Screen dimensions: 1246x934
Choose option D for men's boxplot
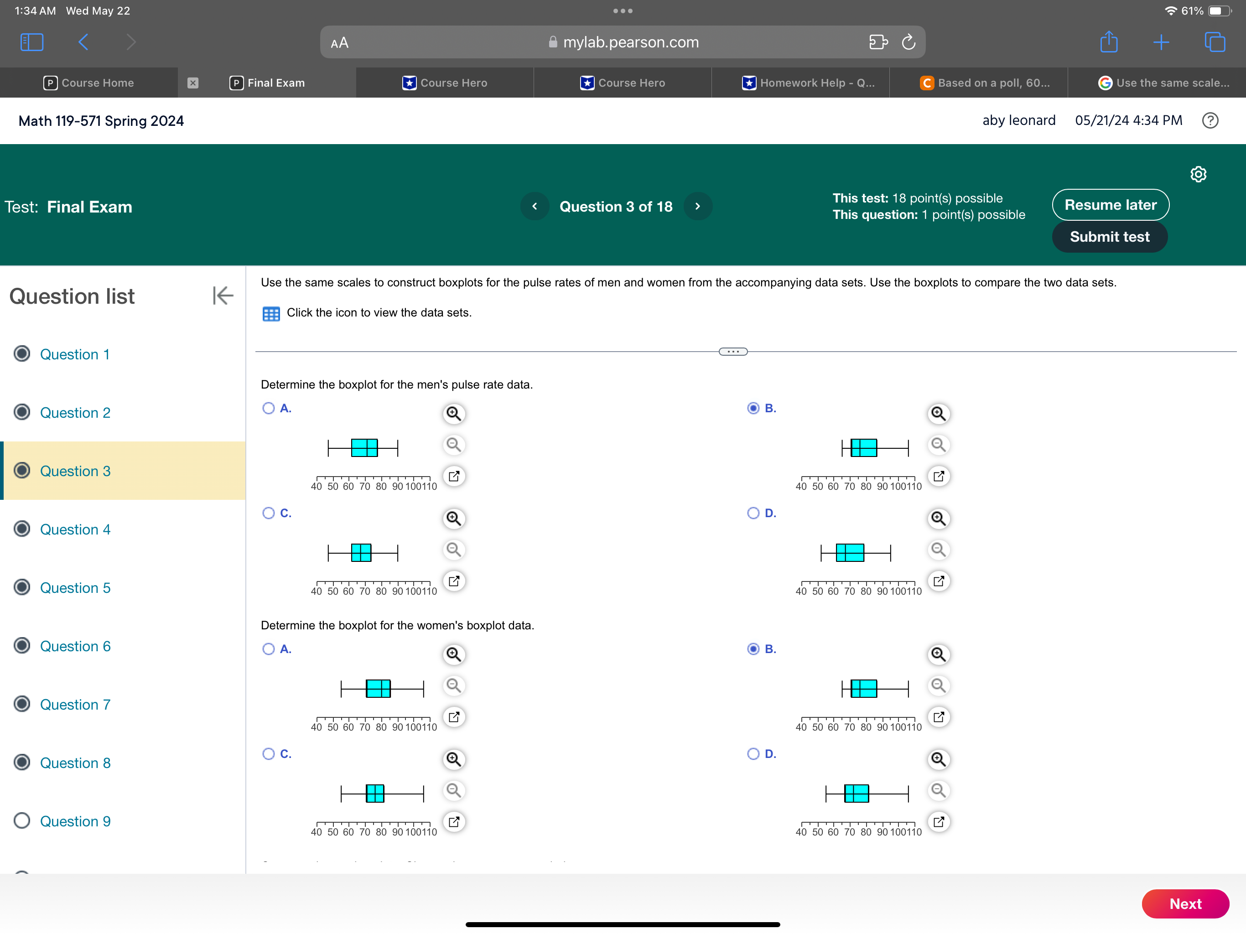point(753,513)
